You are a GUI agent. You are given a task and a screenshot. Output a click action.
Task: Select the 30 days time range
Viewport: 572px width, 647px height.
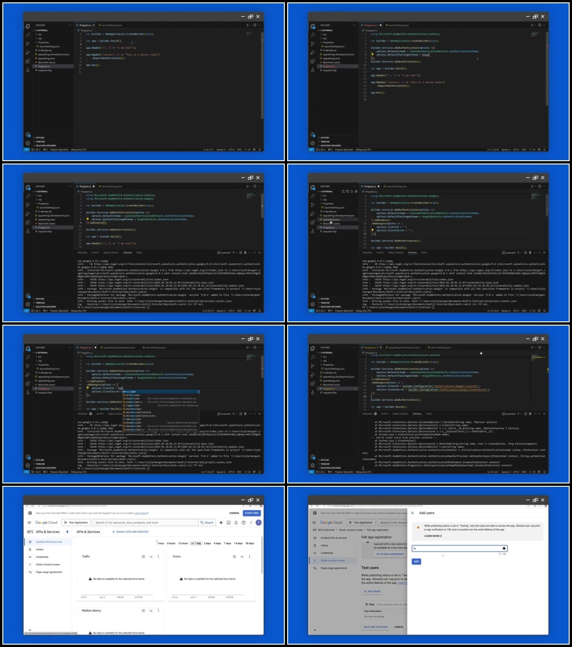[x=250, y=543]
